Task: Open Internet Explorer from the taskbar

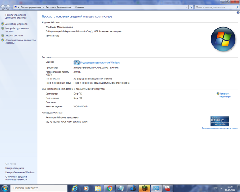Action: click(x=74, y=188)
